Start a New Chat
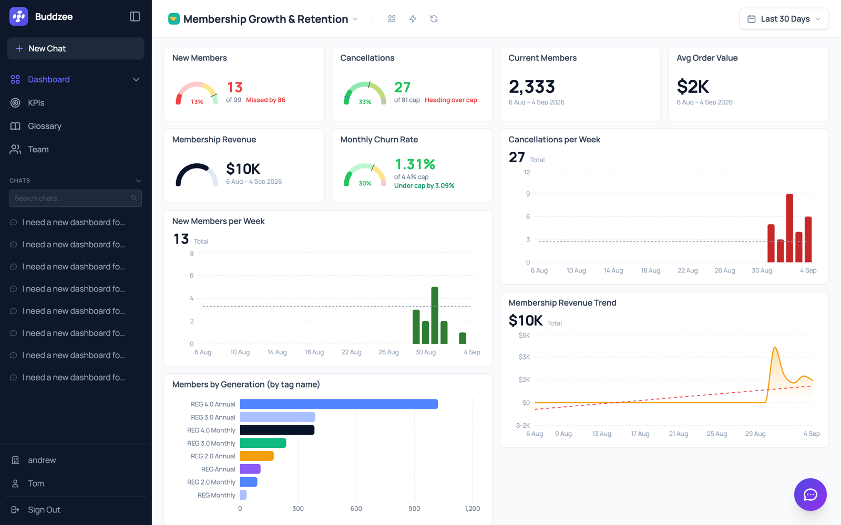The image size is (841, 525). pos(76,49)
